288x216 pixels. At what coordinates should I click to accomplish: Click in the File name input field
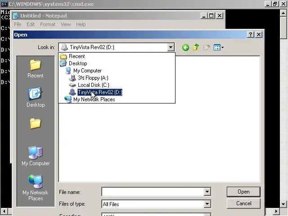click(x=153, y=192)
